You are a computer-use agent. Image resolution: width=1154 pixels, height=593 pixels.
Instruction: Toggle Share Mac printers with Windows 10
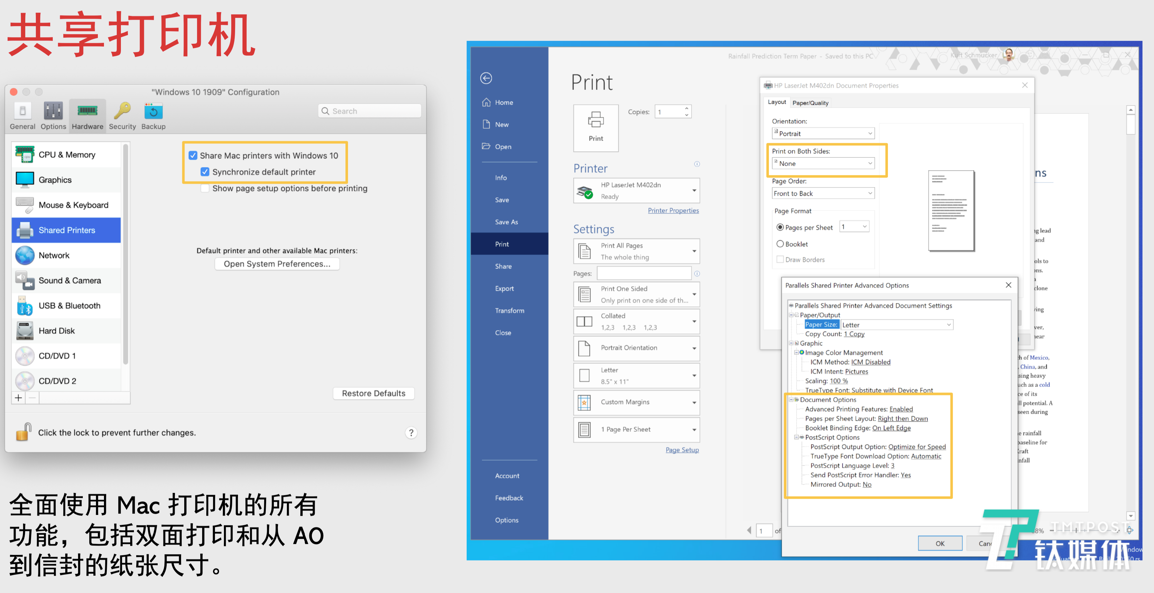pos(193,155)
